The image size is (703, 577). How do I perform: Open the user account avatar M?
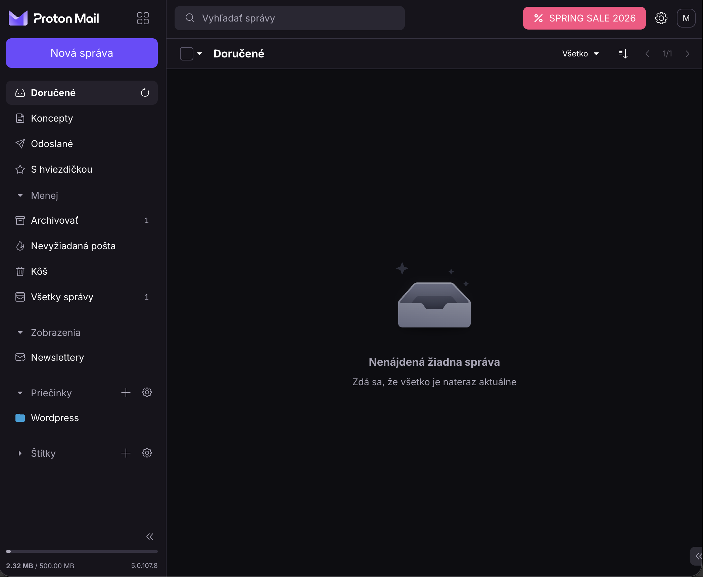point(686,18)
